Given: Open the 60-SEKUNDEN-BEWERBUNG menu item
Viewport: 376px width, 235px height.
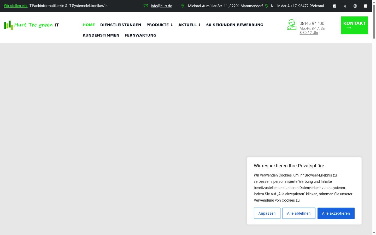Looking at the screenshot, I should (235, 25).
